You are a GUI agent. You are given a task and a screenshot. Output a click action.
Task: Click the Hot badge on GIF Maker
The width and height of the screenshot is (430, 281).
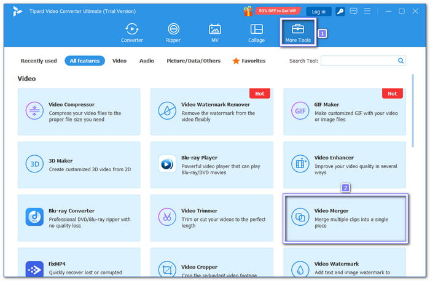click(393, 94)
